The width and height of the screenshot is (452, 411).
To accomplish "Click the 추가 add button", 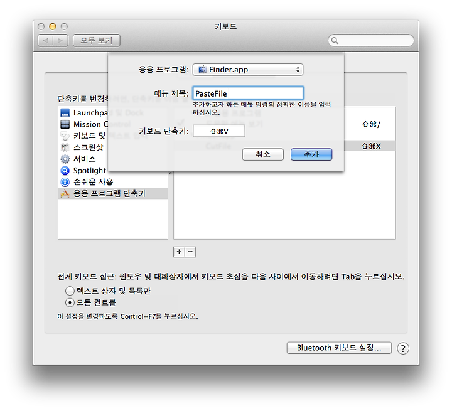I will pos(311,154).
